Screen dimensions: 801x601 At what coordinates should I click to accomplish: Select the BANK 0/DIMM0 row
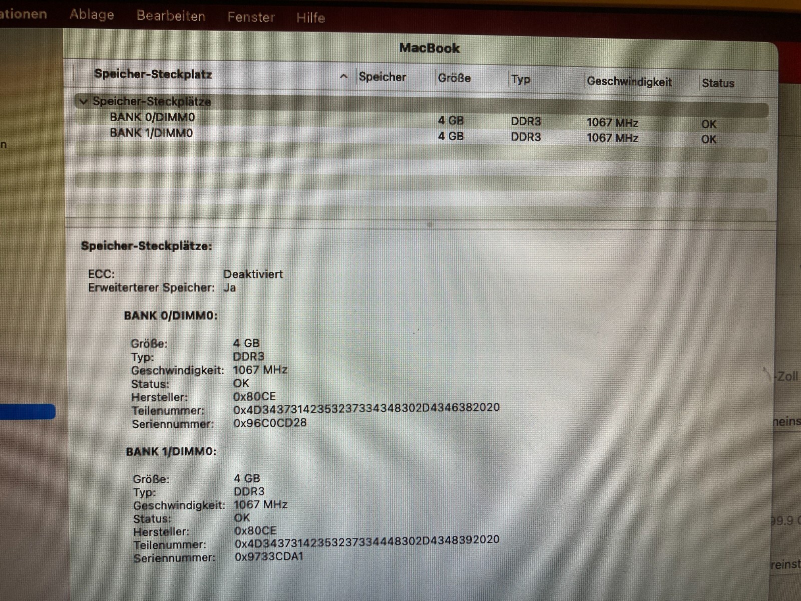[422, 120]
